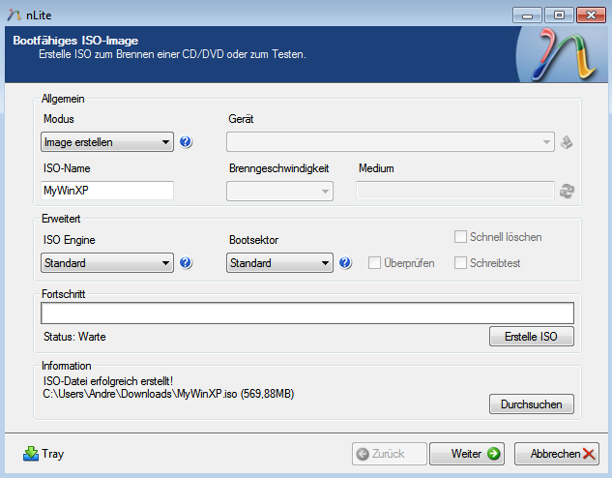Open the Modus dropdown showing Image erstellen
The image size is (612, 478).
[x=107, y=142]
